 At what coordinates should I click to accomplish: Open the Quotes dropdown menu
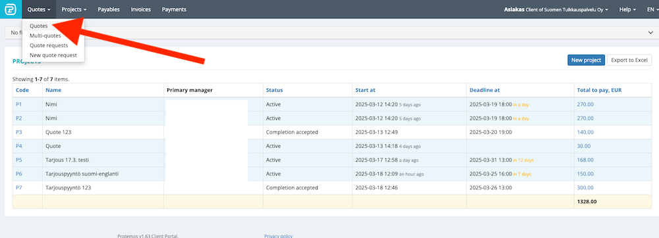pyautogui.click(x=39, y=9)
